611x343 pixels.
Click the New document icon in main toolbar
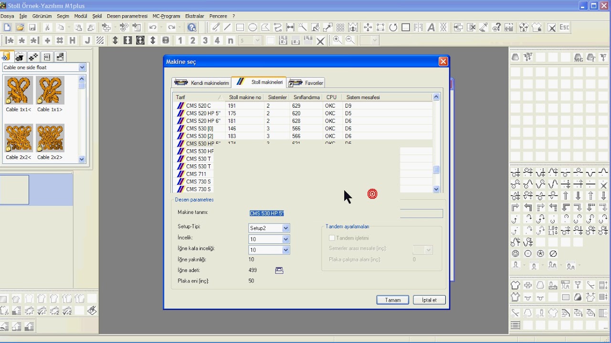click(7, 28)
